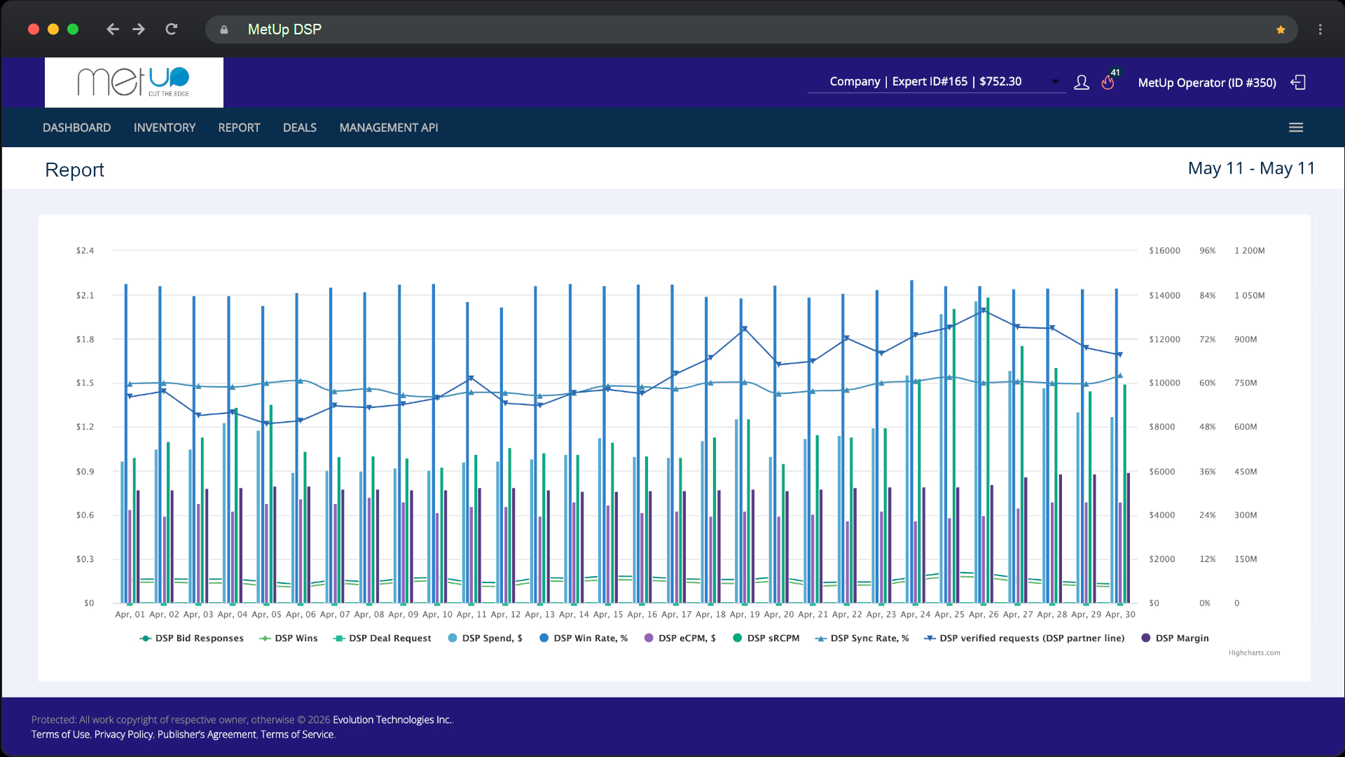Screen dimensions: 1345x757
Task: Bookmark page with star icon
Action: coord(1281,29)
